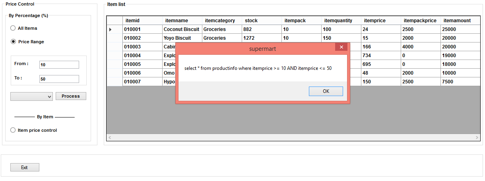
Task: Click the itemprice column header
Action: pos(380,21)
